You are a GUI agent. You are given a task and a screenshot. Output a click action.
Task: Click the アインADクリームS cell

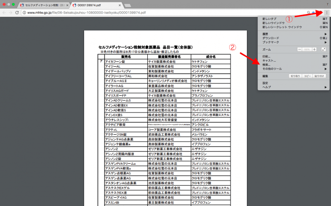(126, 100)
